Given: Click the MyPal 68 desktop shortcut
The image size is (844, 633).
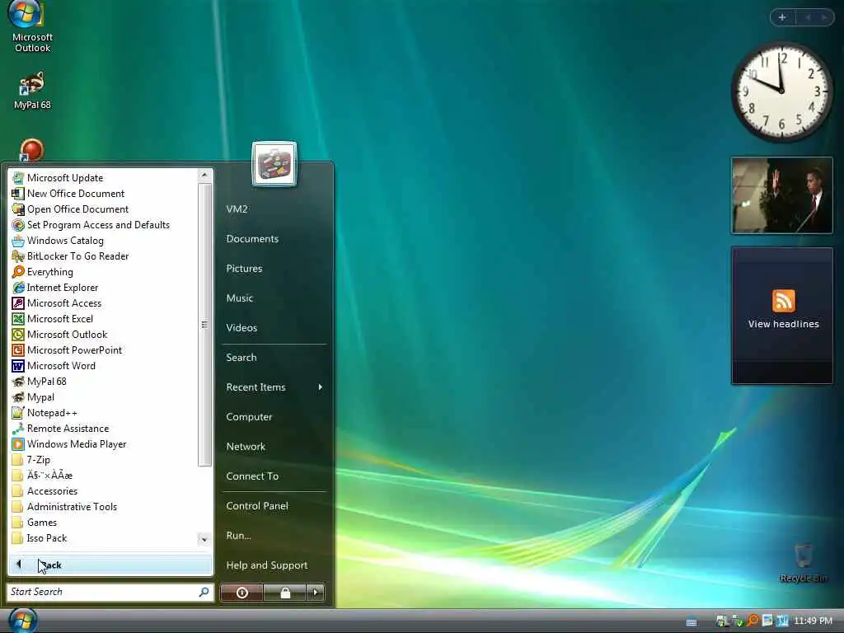Looking at the screenshot, I should click(x=32, y=91).
